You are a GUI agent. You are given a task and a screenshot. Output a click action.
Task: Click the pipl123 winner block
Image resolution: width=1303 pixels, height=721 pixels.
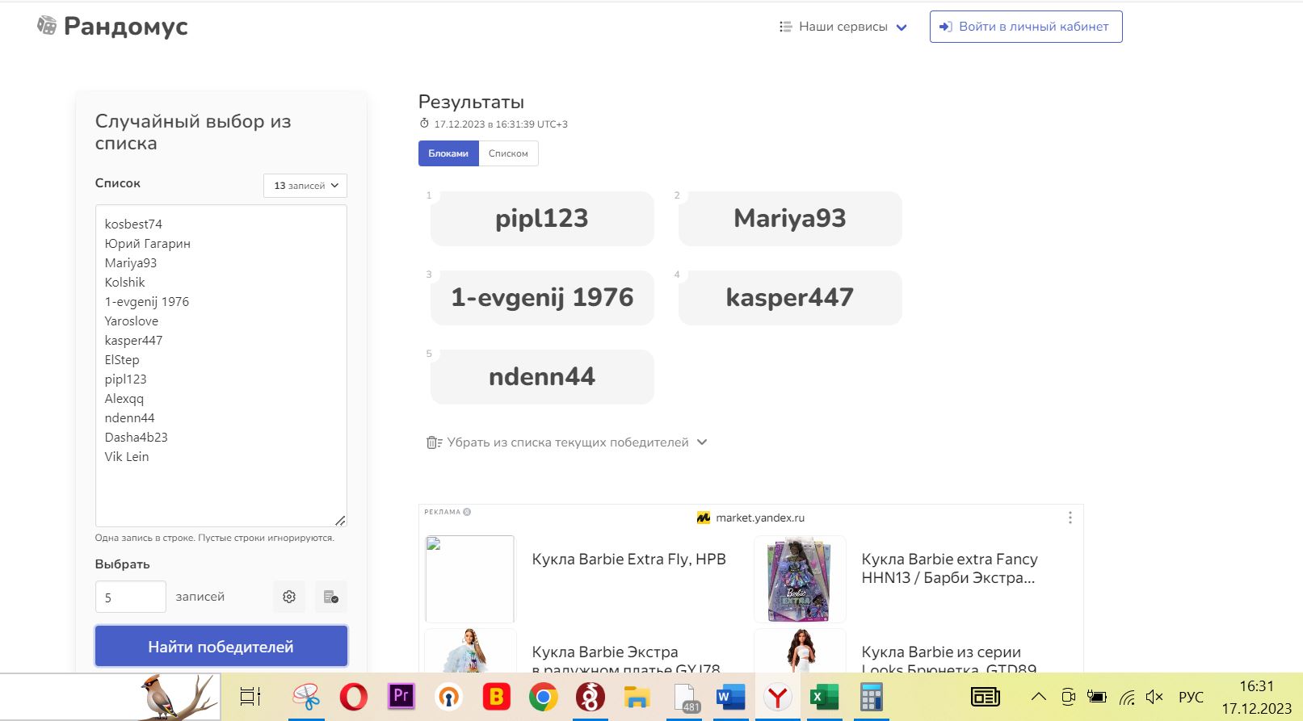click(542, 219)
